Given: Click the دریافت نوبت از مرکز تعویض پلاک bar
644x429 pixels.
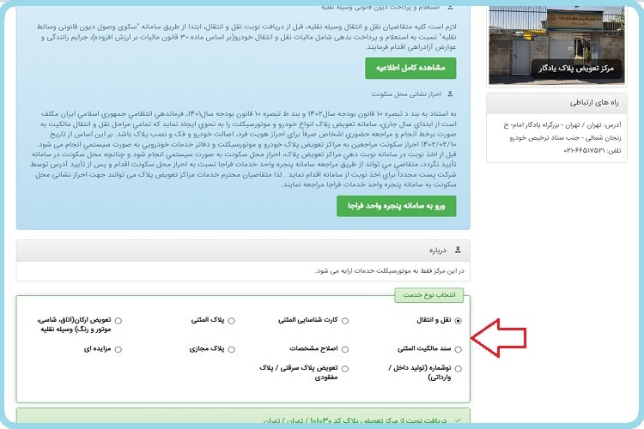Looking at the screenshot, I should pos(243,415).
